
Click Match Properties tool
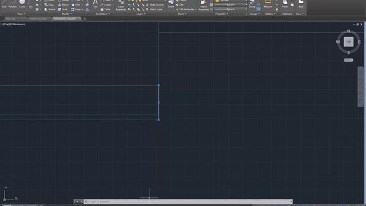204,5
